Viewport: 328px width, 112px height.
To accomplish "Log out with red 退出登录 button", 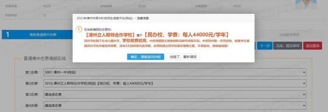I will [x=313, y=46].
